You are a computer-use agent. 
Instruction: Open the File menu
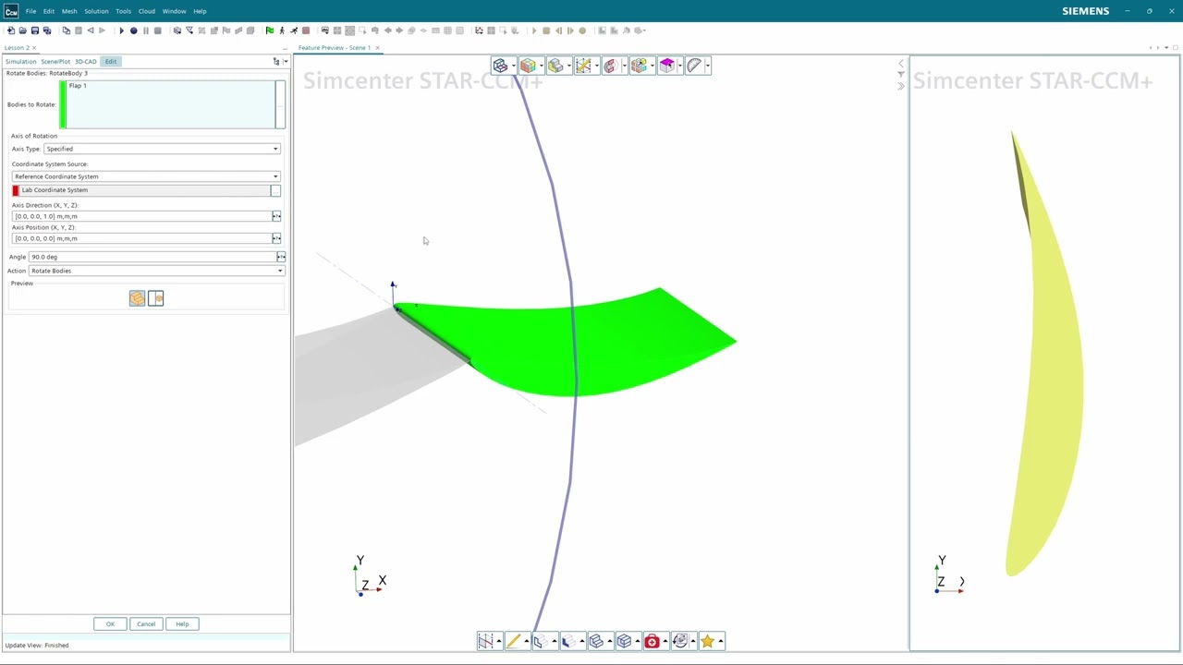pyautogui.click(x=30, y=11)
